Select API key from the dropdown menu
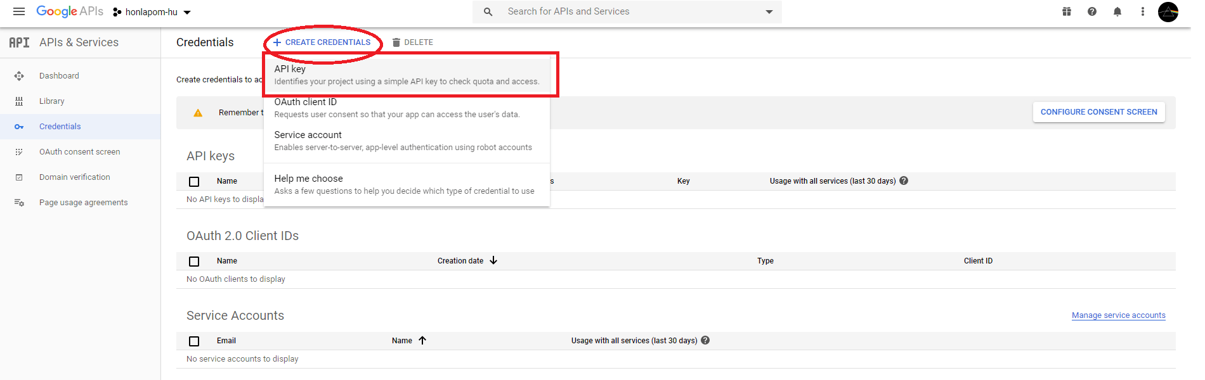This screenshot has height=380, width=1205. coord(406,75)
